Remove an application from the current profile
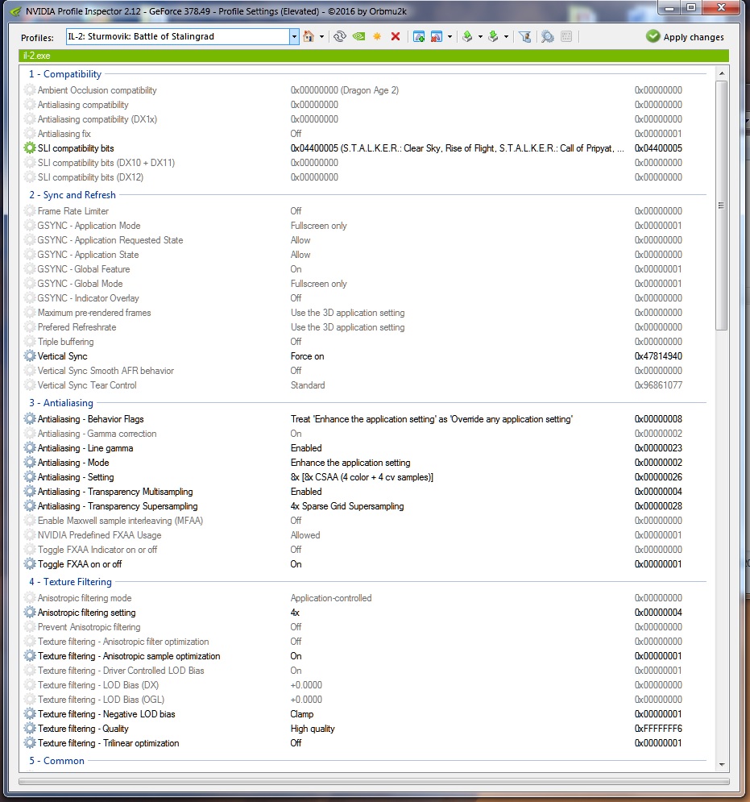 436,36
